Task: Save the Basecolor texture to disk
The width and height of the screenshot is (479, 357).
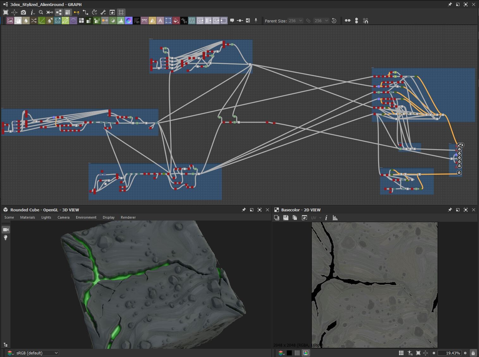Action: [286, 218]
